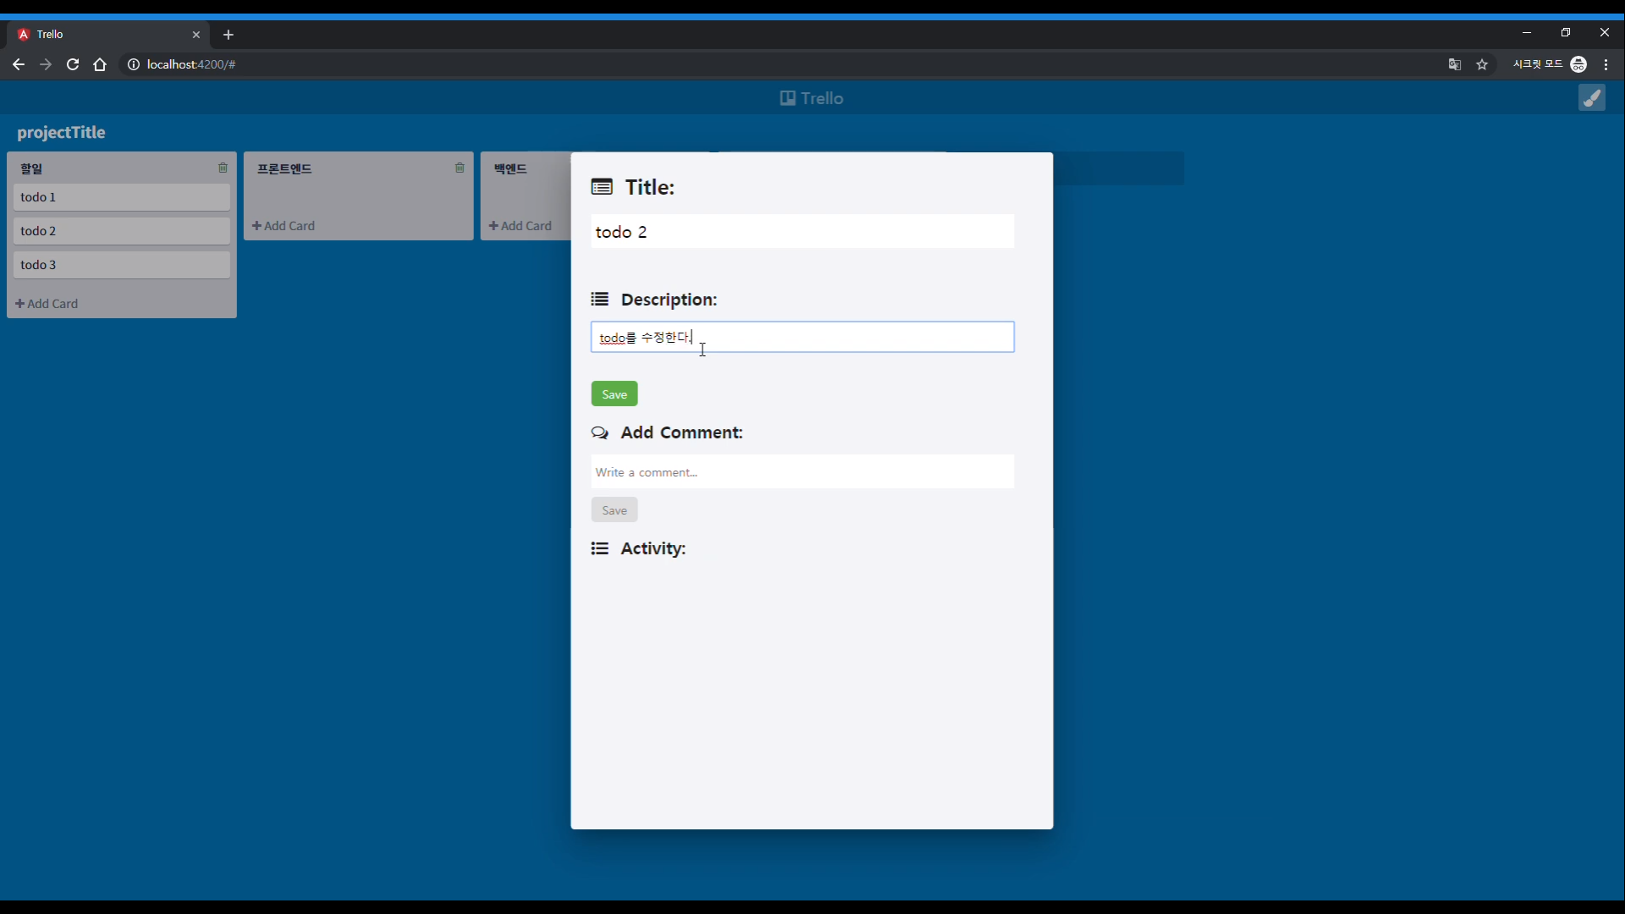Image resolution: width=1625 pixels, height=914 pixels.
Task: Delete the 할일 list via trash icon
Action: [223, 168]
